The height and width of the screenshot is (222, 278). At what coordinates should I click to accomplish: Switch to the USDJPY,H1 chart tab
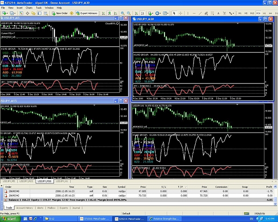coord(62,181)
